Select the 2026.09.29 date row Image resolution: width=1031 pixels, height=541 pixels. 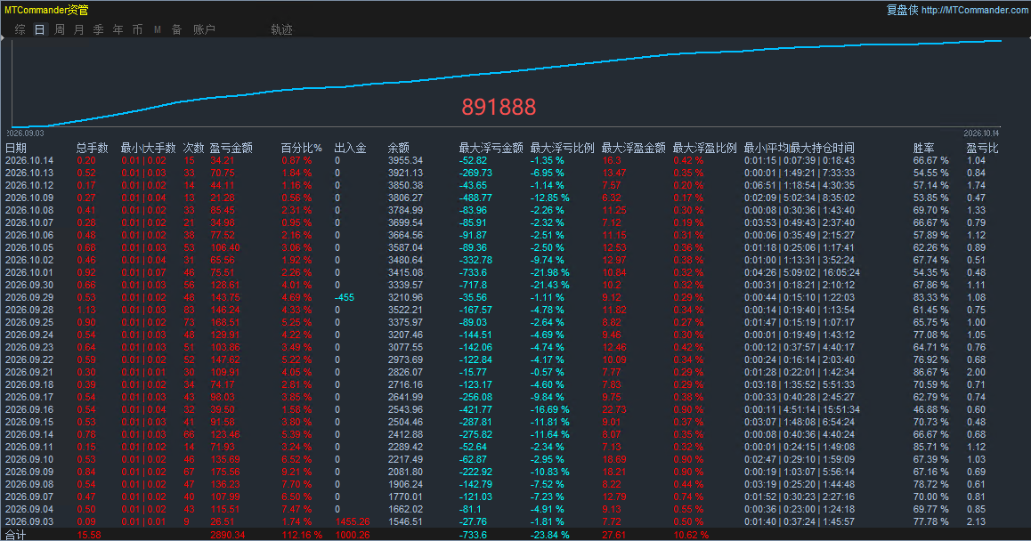tap(515, 298)
